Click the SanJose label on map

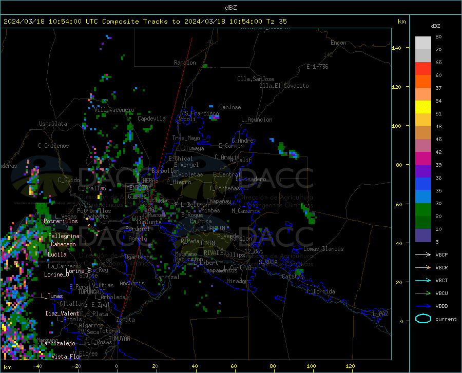[x=230, y=107]
